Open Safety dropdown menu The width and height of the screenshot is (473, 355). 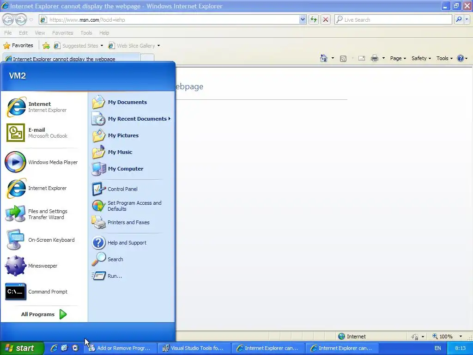pos(421,58)
